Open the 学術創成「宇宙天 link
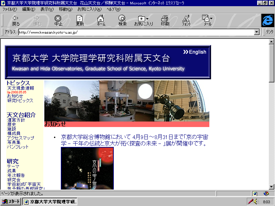 pyautogui.click(x=24, y=184)
